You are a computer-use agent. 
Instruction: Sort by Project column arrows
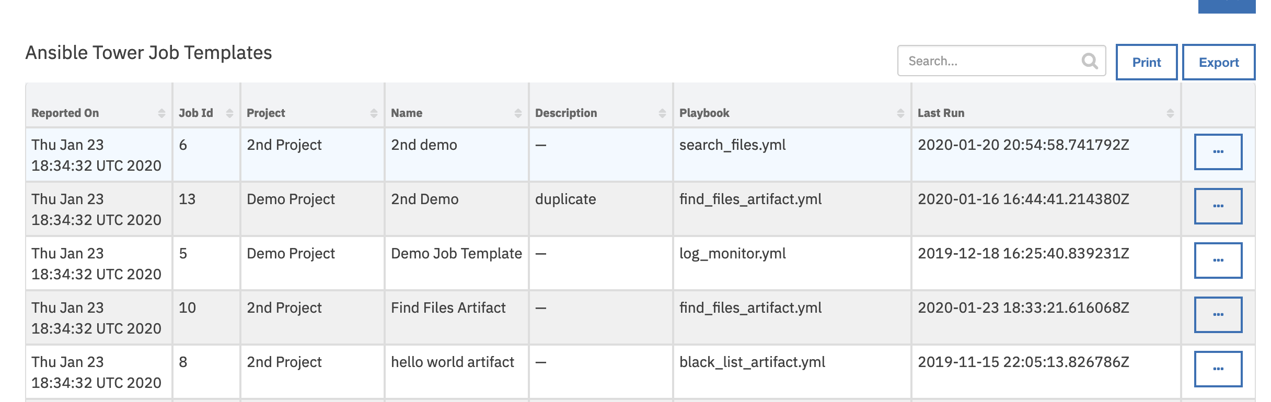(374, 113)
